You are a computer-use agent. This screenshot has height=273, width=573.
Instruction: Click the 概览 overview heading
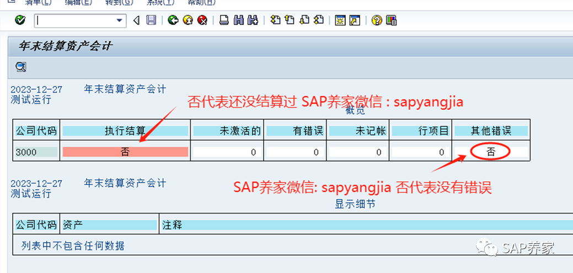(356, 111)
